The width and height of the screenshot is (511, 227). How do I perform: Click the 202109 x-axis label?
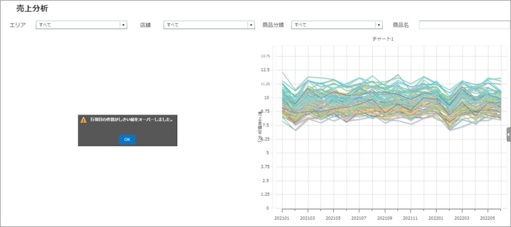(385, 218)
